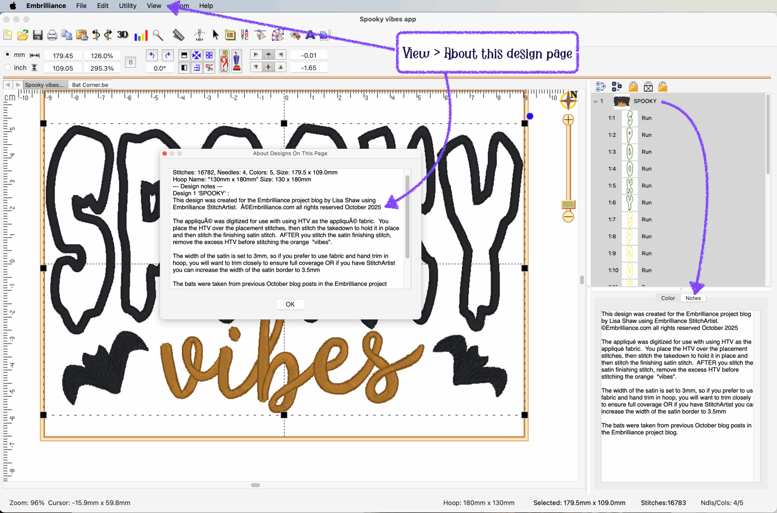The width and height of the screenshot is (777, 513).
Task: Select the inch unit radio button
Action: (x=8, y=67)
